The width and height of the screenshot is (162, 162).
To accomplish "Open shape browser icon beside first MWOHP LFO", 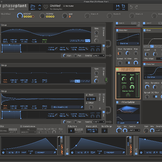I will coord(55,153).
